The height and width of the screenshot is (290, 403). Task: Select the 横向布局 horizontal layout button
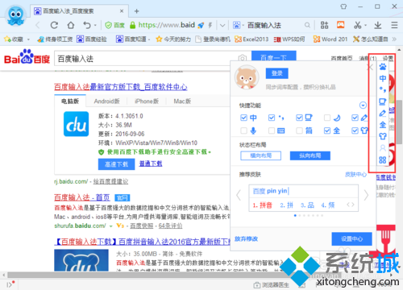point(261,155)
